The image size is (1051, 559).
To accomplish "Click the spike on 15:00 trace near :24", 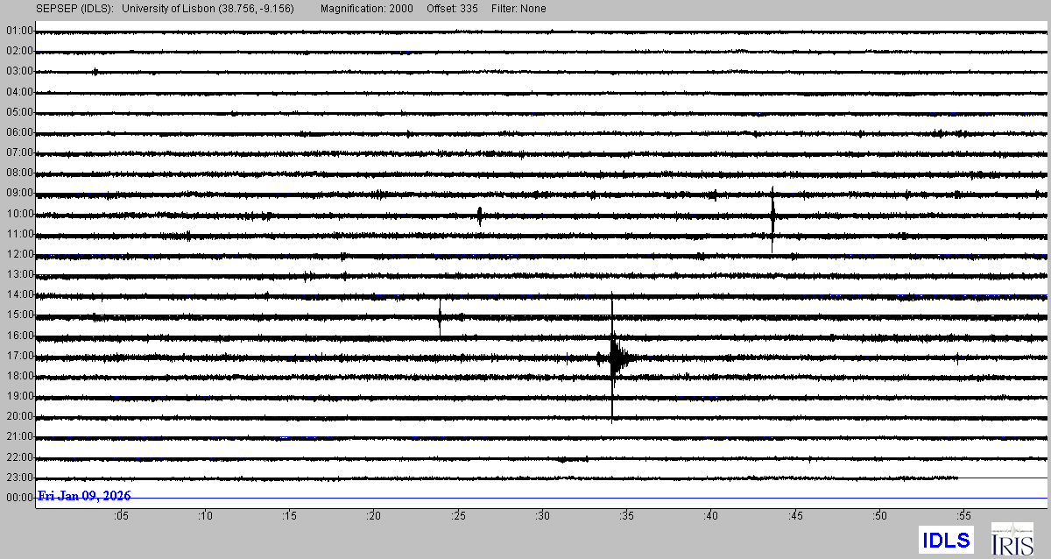I will pos(440,316).
